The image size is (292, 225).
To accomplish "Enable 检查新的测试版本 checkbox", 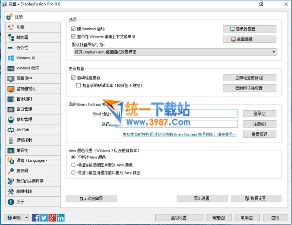I will 78,85.
